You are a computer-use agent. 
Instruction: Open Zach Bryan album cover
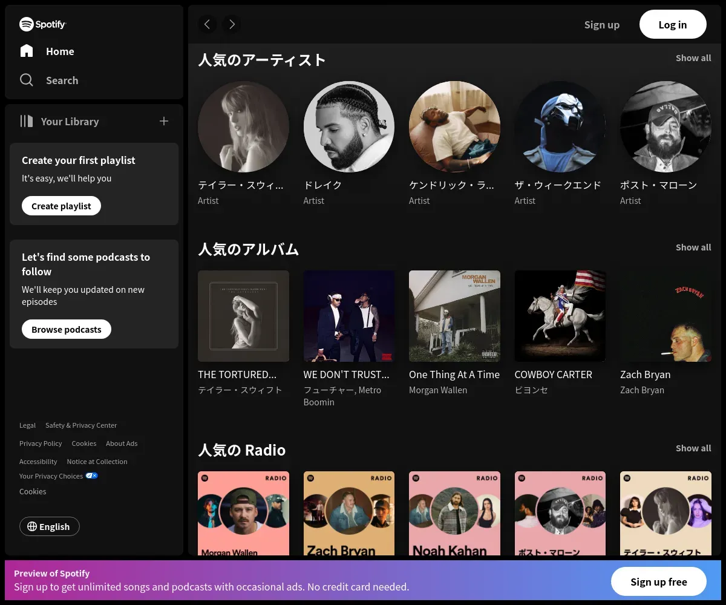[665, 316]
